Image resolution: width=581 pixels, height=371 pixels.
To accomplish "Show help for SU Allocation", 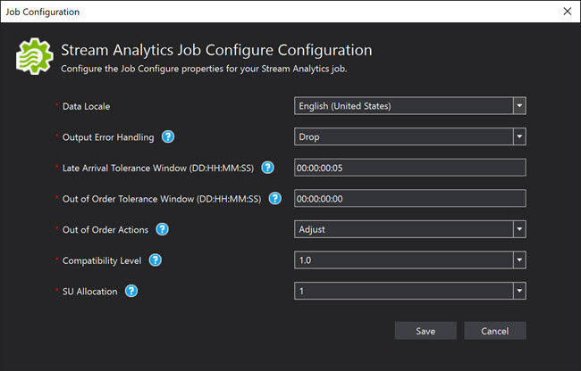I will pyautogui.click(x=131, y=292).
